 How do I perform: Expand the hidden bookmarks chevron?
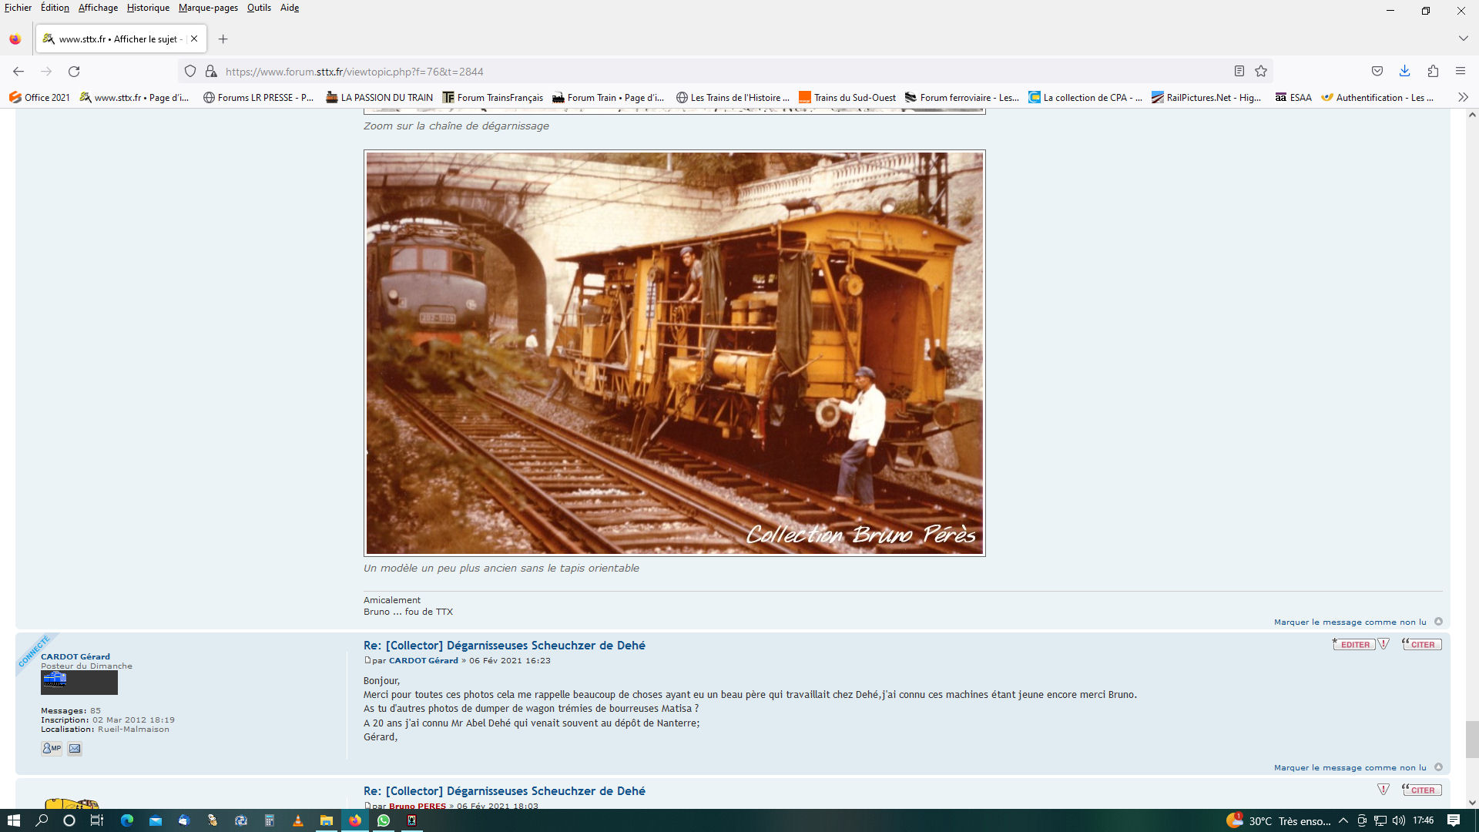click(1463, 97)
